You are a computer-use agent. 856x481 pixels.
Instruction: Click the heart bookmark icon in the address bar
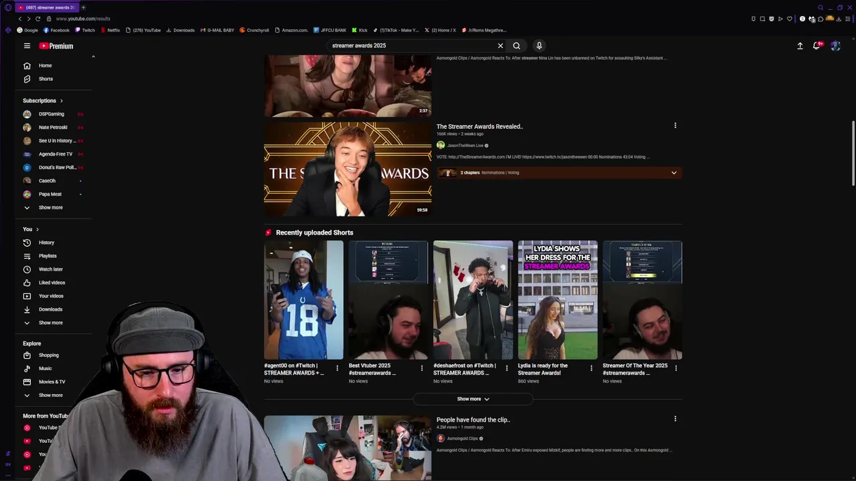(789, 19)
